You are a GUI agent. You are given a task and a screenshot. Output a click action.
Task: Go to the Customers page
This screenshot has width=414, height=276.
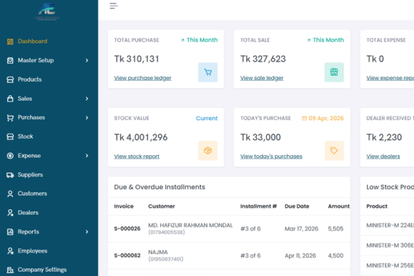(x=32, y=194)
